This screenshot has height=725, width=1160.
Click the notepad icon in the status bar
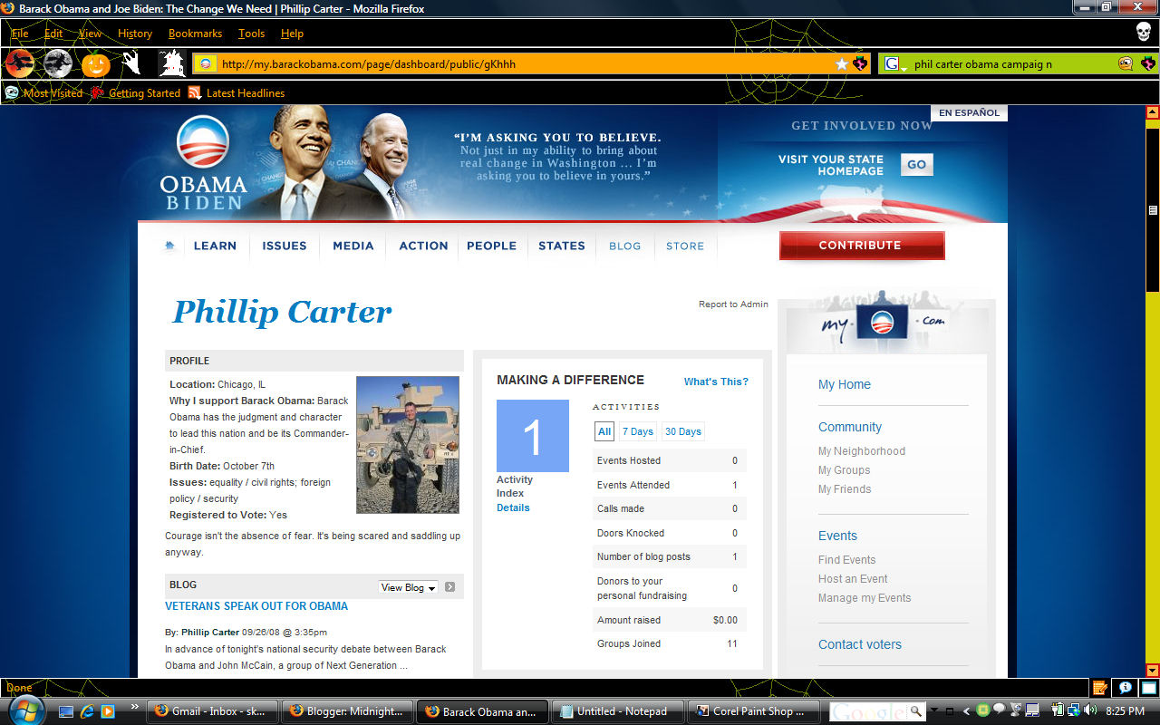point(1100,688)
